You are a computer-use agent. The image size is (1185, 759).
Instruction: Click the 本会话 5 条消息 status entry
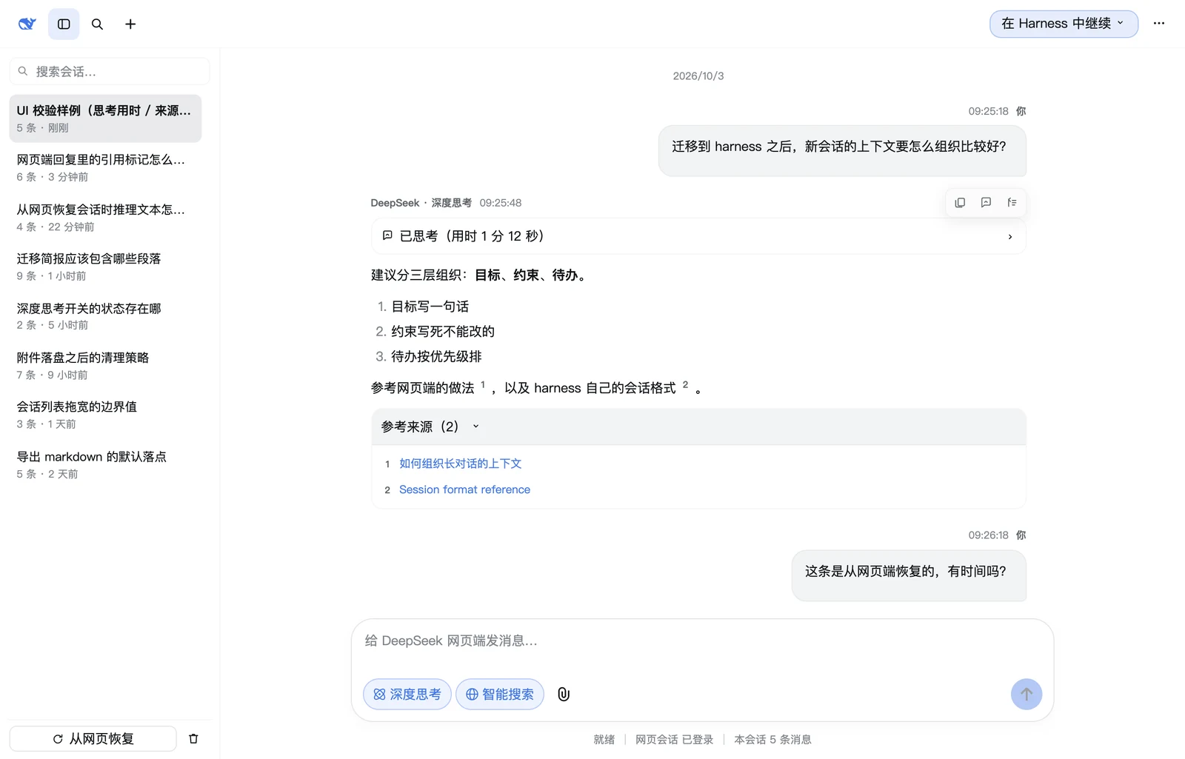(x=772, y=740)
